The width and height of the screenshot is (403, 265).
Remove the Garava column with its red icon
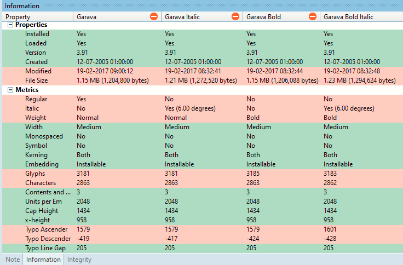(154, 17)
